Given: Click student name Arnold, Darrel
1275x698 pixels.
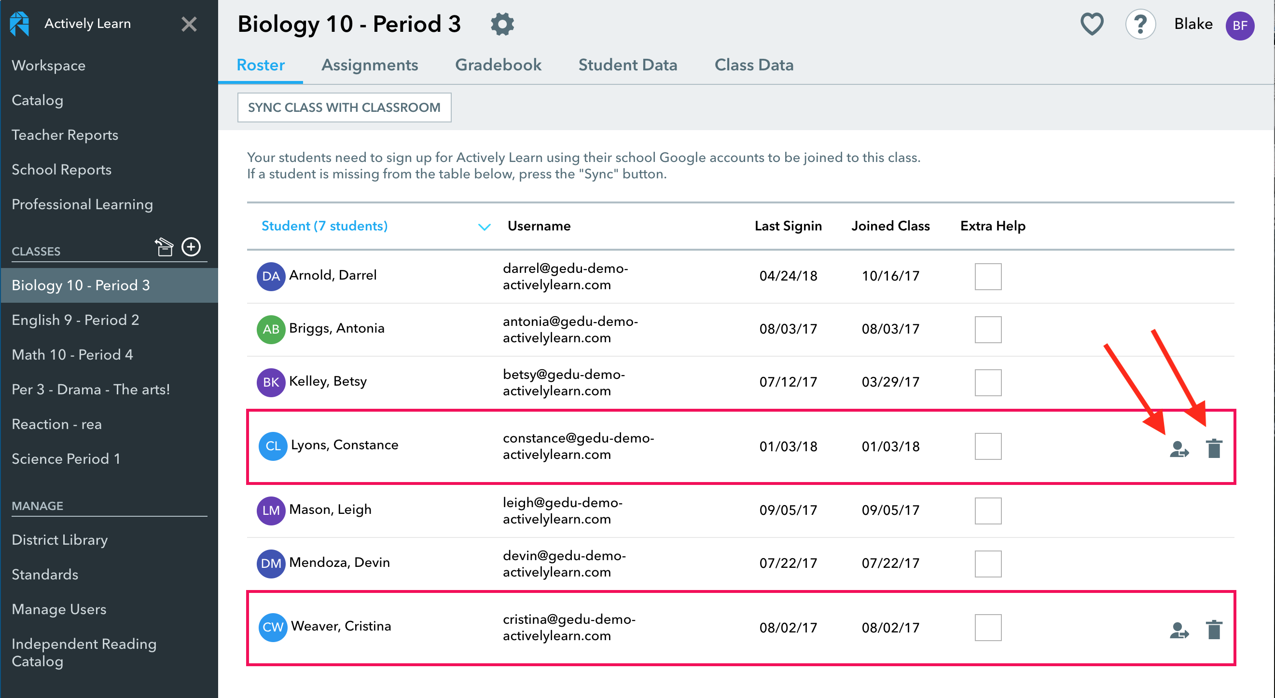Looking at the screenshot, I should (x=333, y=275).
